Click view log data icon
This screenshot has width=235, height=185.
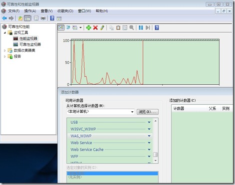tap(68, 28)
